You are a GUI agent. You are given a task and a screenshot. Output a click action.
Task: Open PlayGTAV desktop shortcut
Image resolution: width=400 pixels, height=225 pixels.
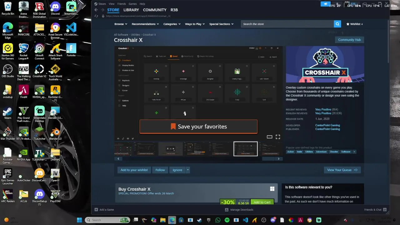click(55, 196)
